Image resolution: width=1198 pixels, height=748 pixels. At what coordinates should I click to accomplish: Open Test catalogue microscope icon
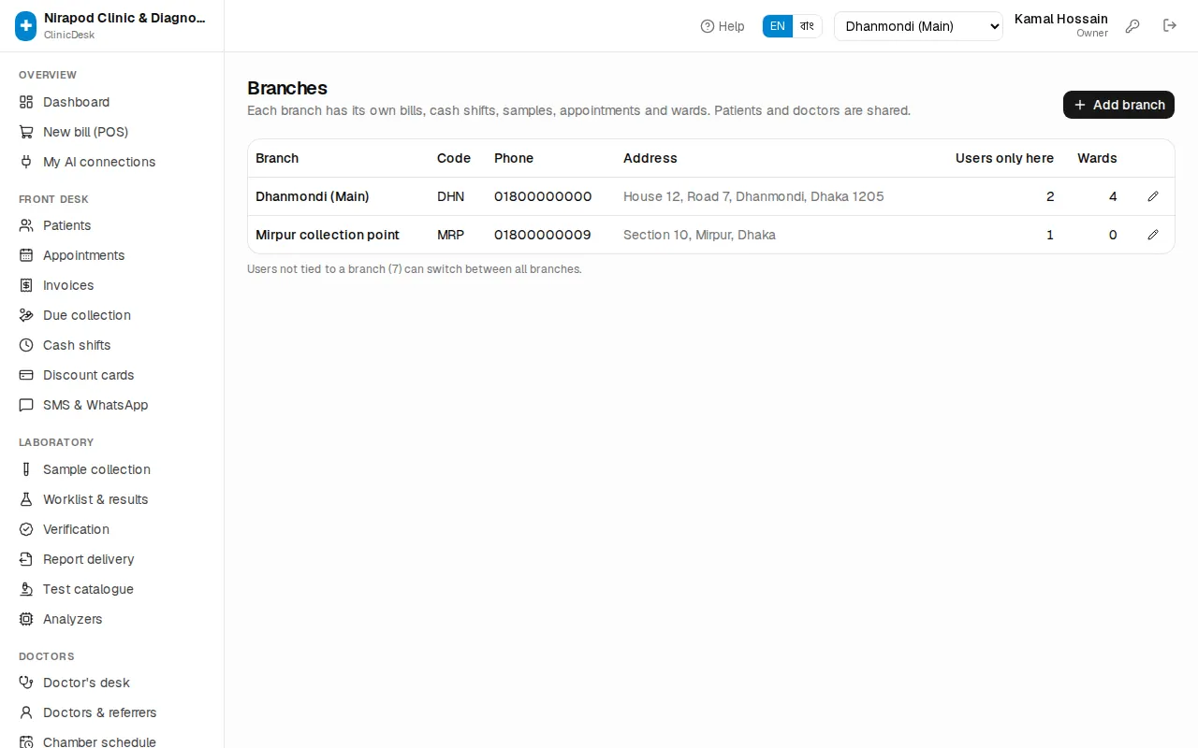26,589
